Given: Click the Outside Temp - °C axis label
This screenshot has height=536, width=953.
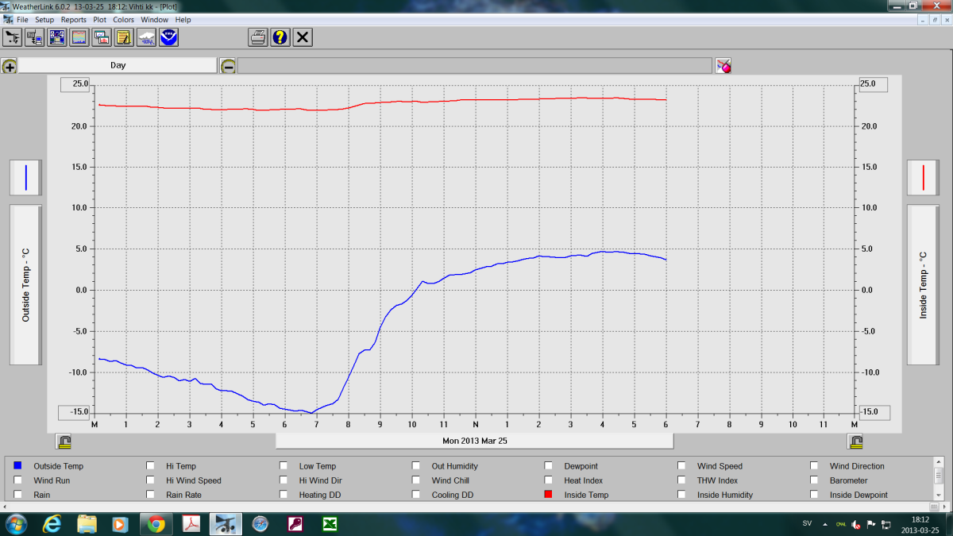Looking at the screenshot, I should (25, 284).
